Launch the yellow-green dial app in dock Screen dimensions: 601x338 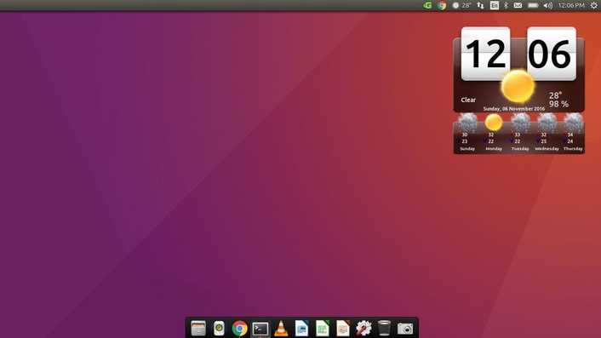pyautogui.click(x=219, y=329)
